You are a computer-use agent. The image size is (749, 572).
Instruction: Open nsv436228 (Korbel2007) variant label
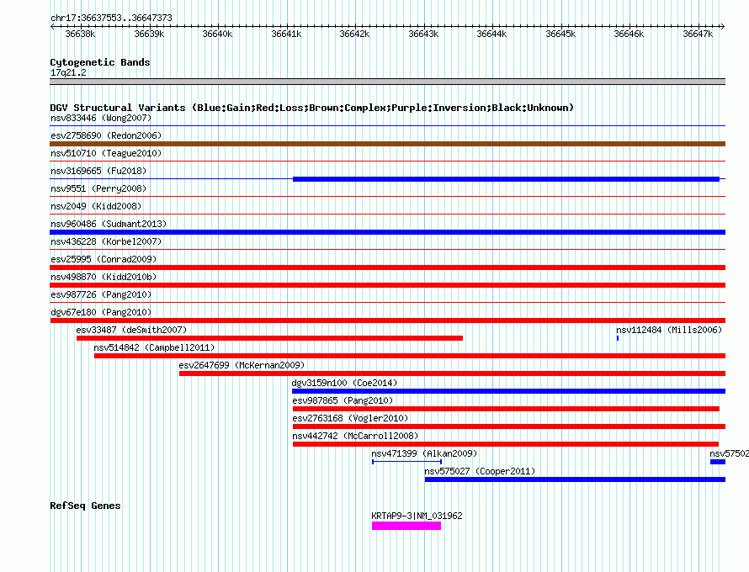coord(106,241)
